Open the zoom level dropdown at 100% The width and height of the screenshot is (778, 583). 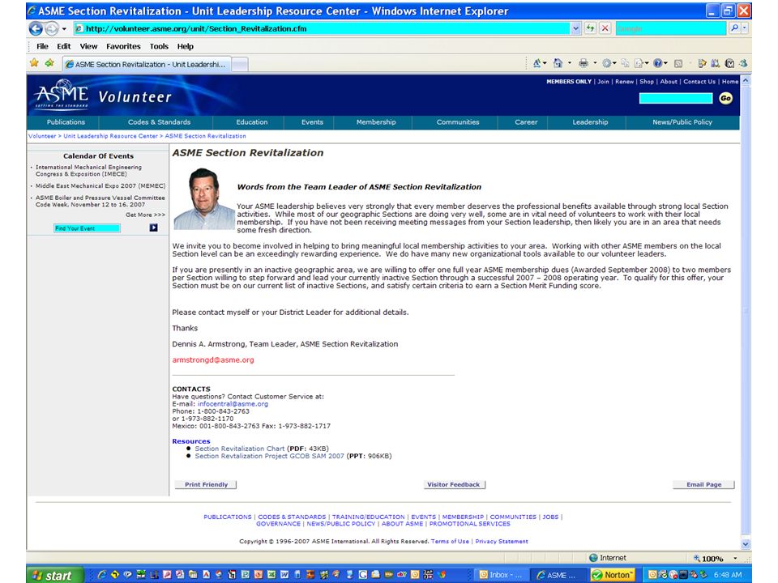(735, 558)
